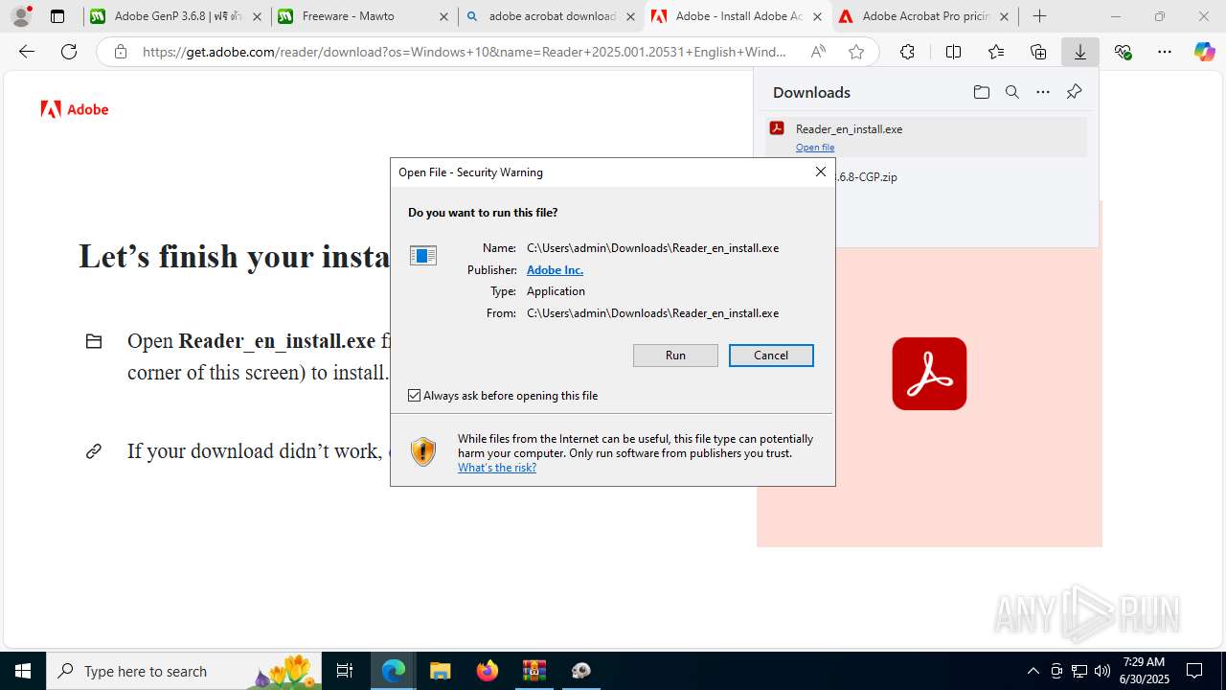Toggle the Downloads toolbar icon
Screen dimensions: 1226x690
1080,52
